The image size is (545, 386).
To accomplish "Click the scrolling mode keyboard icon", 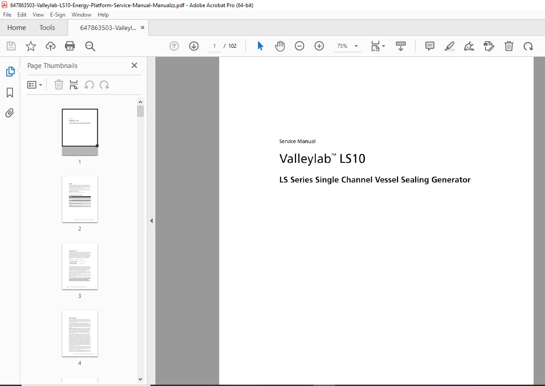I will tap(401, 46).
